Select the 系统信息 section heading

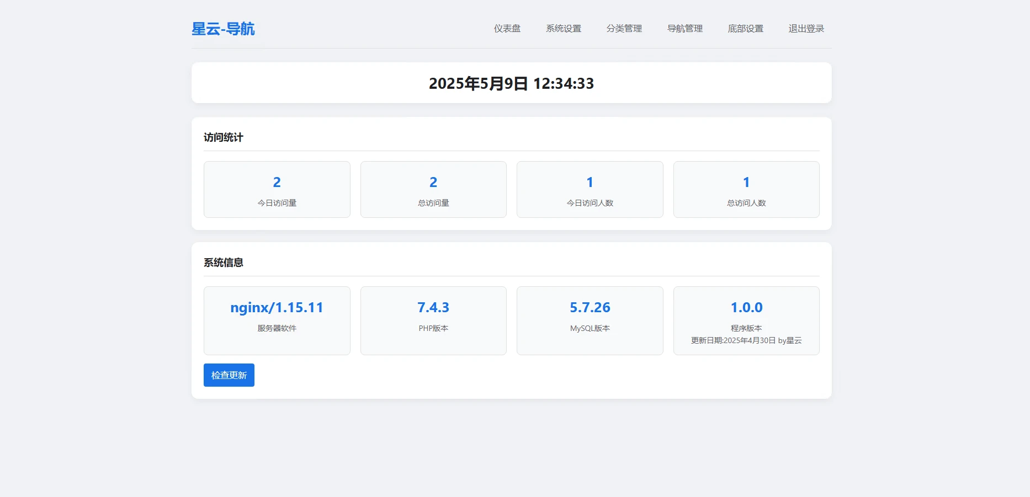tap(224, 263)
